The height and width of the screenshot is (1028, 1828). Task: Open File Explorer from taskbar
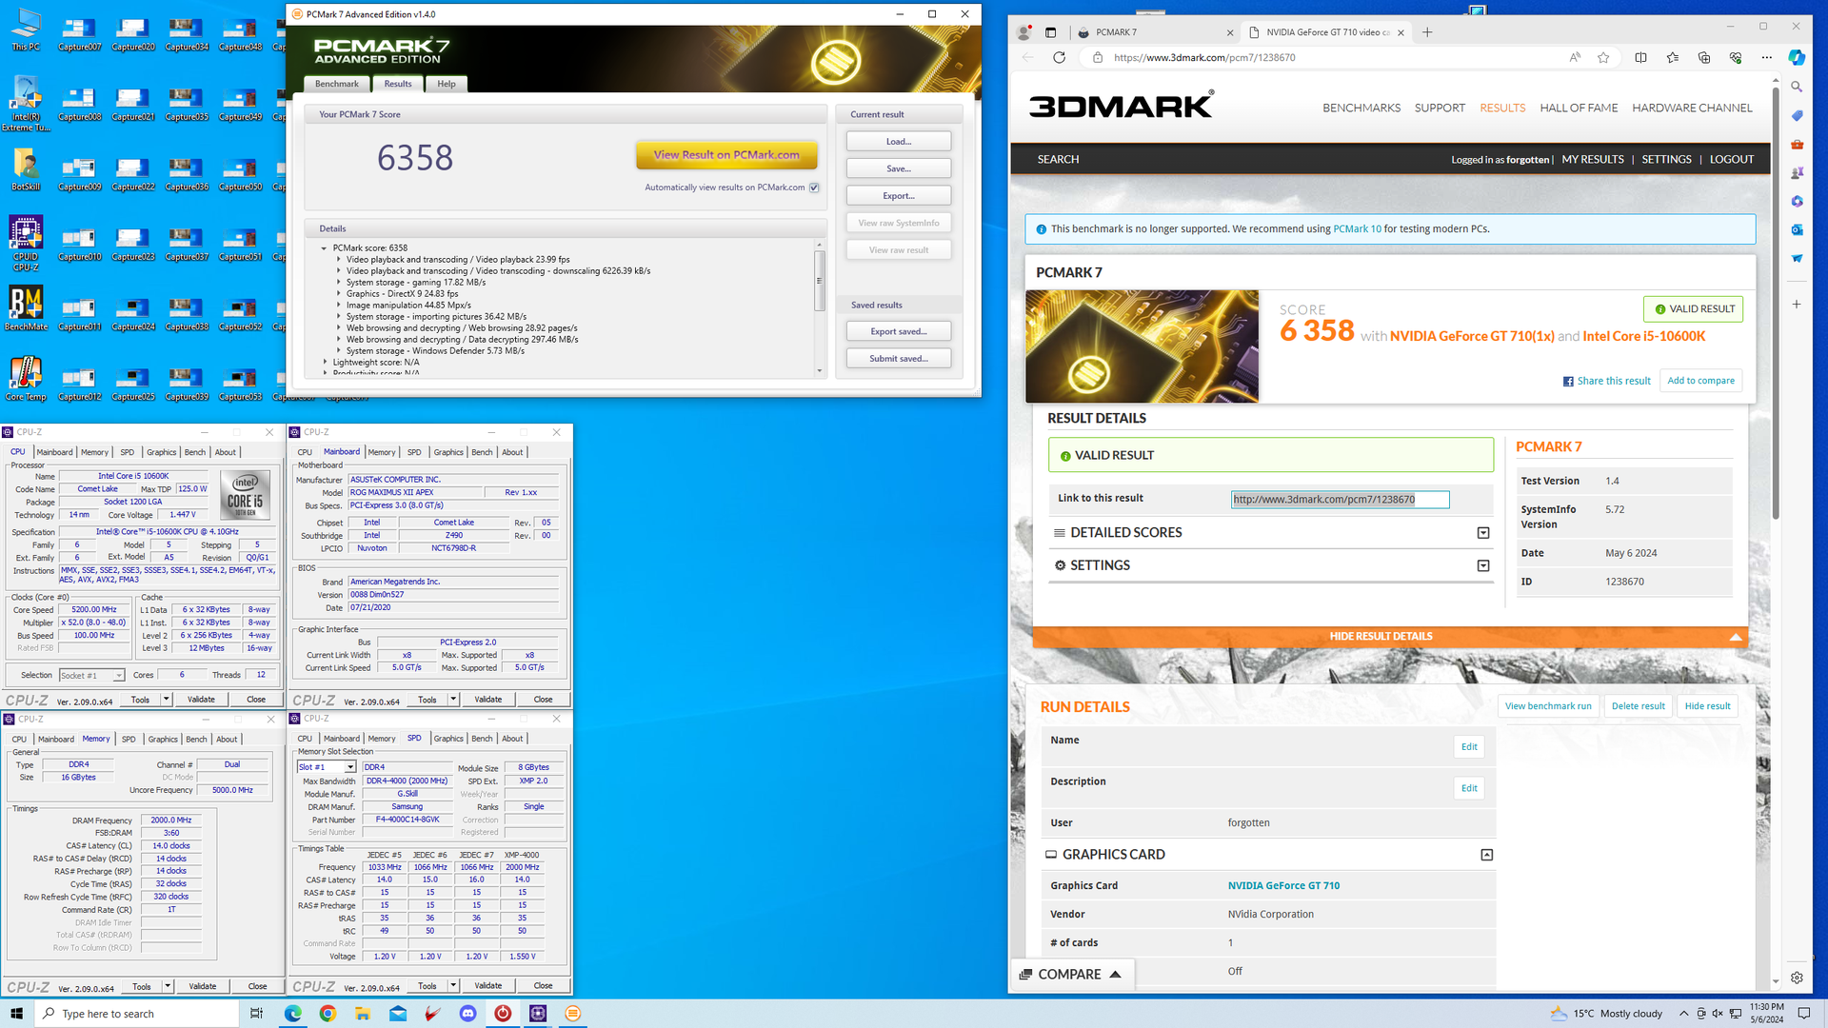click(363, 1014)
